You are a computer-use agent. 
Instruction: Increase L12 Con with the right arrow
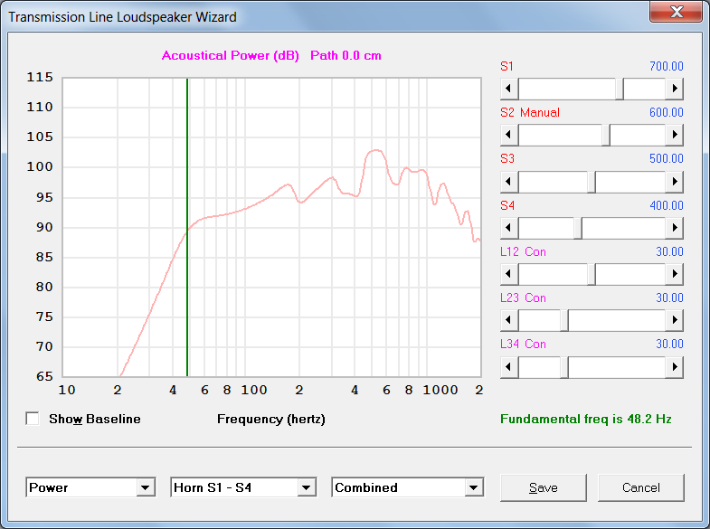pos(674,274)
